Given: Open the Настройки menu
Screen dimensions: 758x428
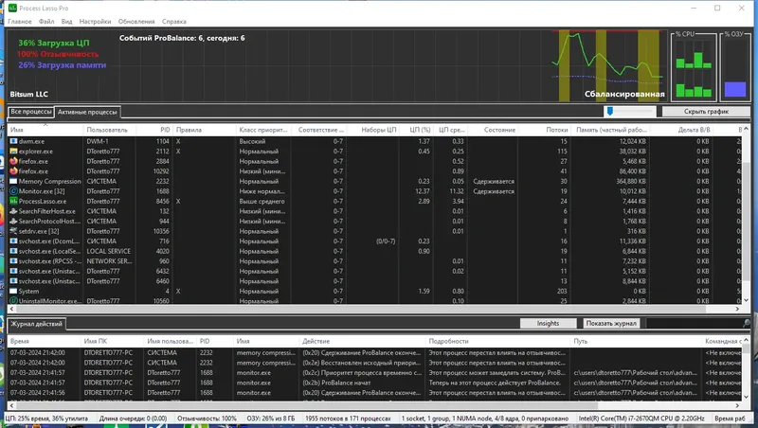Looking at the screenshot, I should (95, 21).
